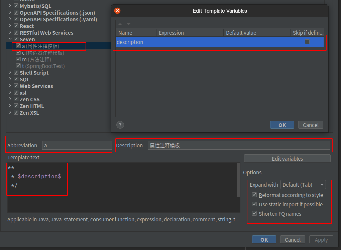Uncheck template t (SpringBootTest)
This screenshot has height=250, width=341.
coord(18,66)
